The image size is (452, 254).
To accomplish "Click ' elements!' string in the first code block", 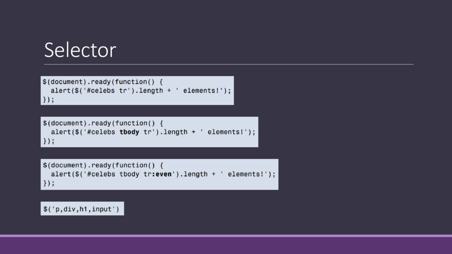I will pos(203,90).
